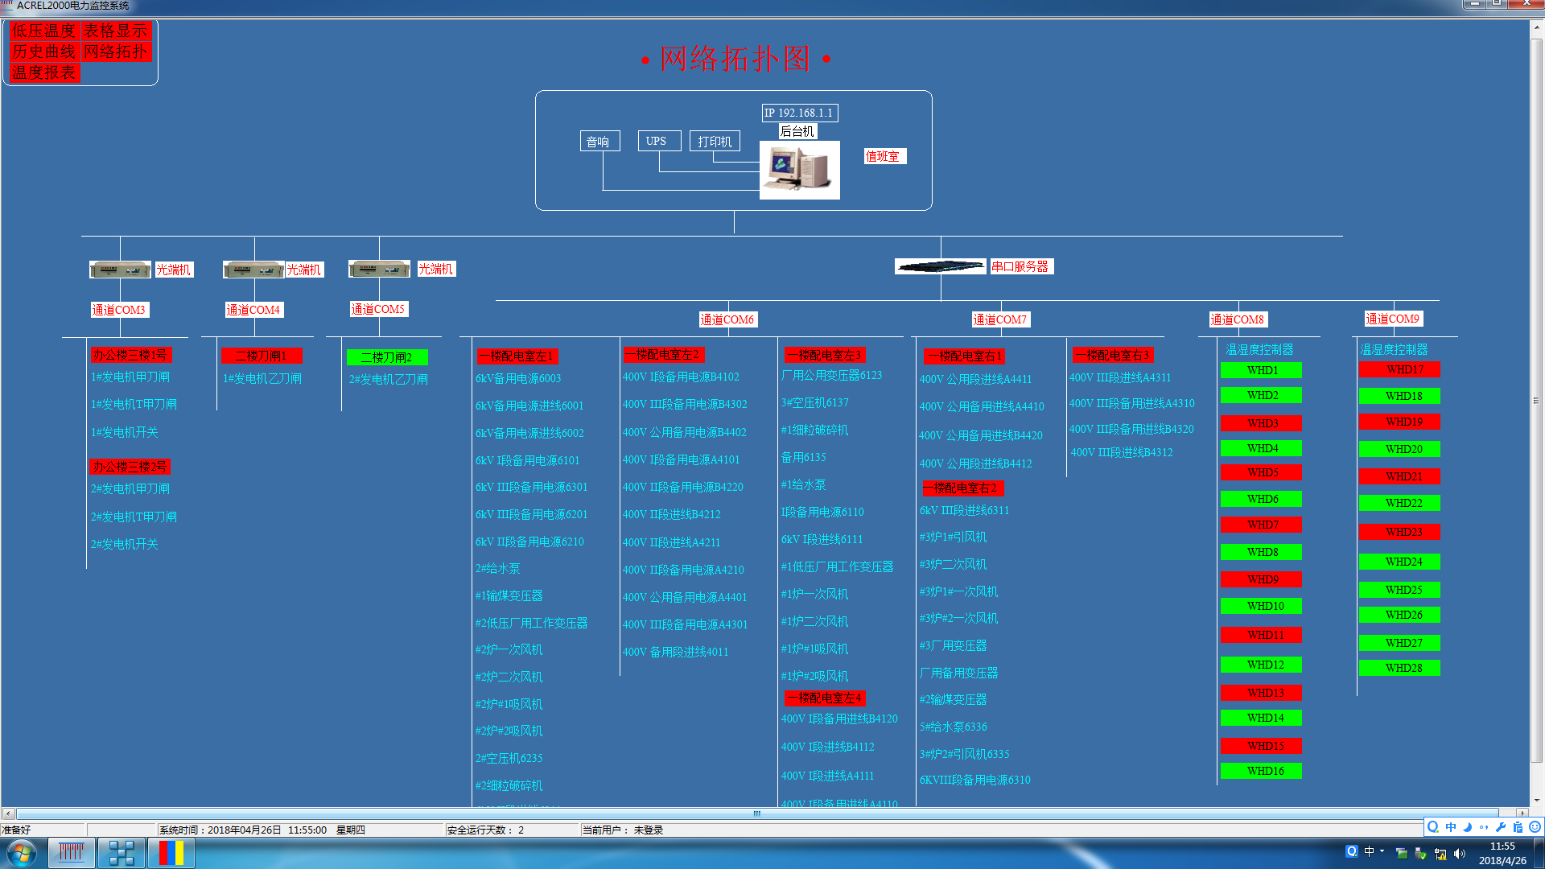Click the 6kV备用电源6003 device link
1545x869 pixels.
(x=517, y=378)
